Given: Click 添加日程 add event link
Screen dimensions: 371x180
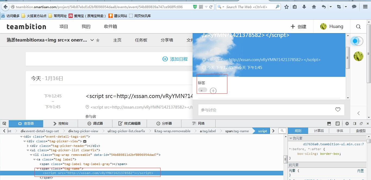Looking at the screenshot, I should [175, 59].
